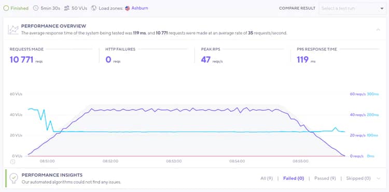Click the chart time clock icon
The width and height of the screenshot is (389, 192).
[x=12, y=162]
